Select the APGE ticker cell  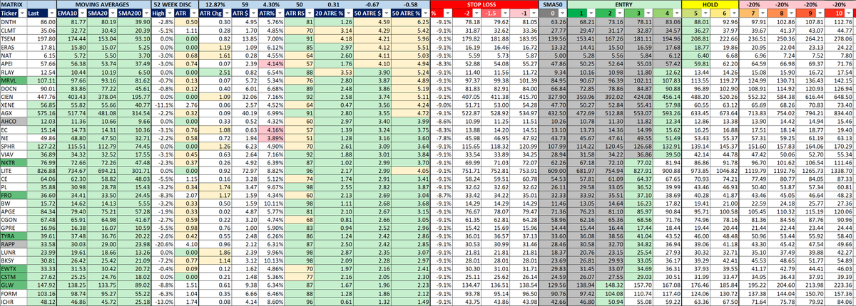pyautogui.click(x=14, y=211)
